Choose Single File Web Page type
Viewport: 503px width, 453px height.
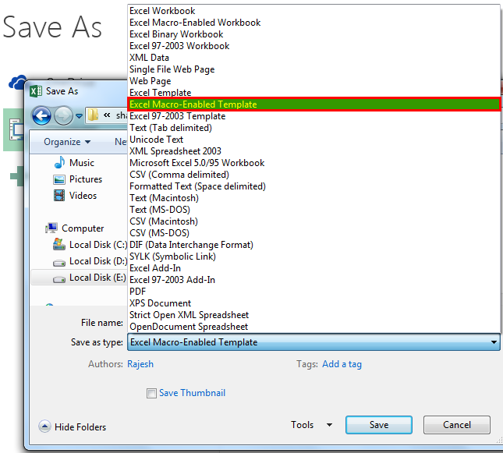pyautogui.click(x=313, y=69)
